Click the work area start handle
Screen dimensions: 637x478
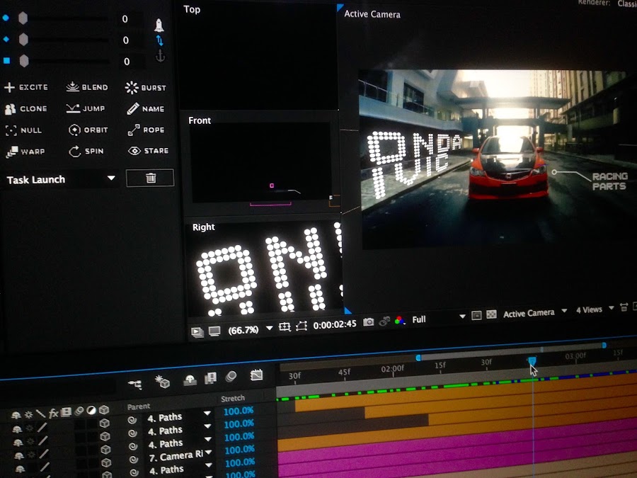pyautogui.click(x=418, y=358)
